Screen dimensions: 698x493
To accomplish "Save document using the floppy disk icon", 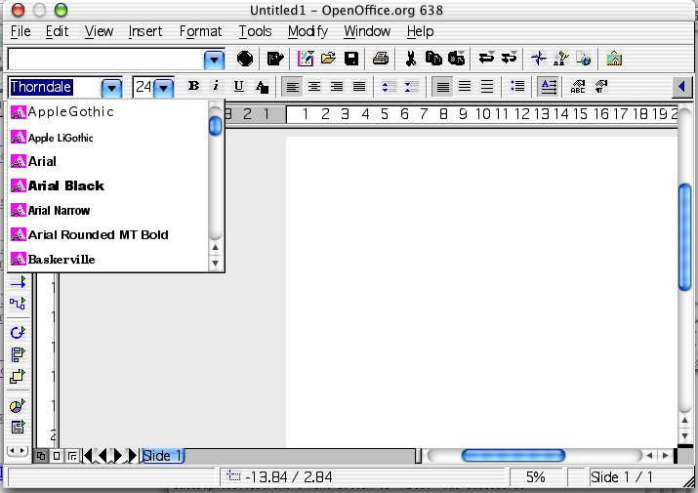I will pos(351,59).
